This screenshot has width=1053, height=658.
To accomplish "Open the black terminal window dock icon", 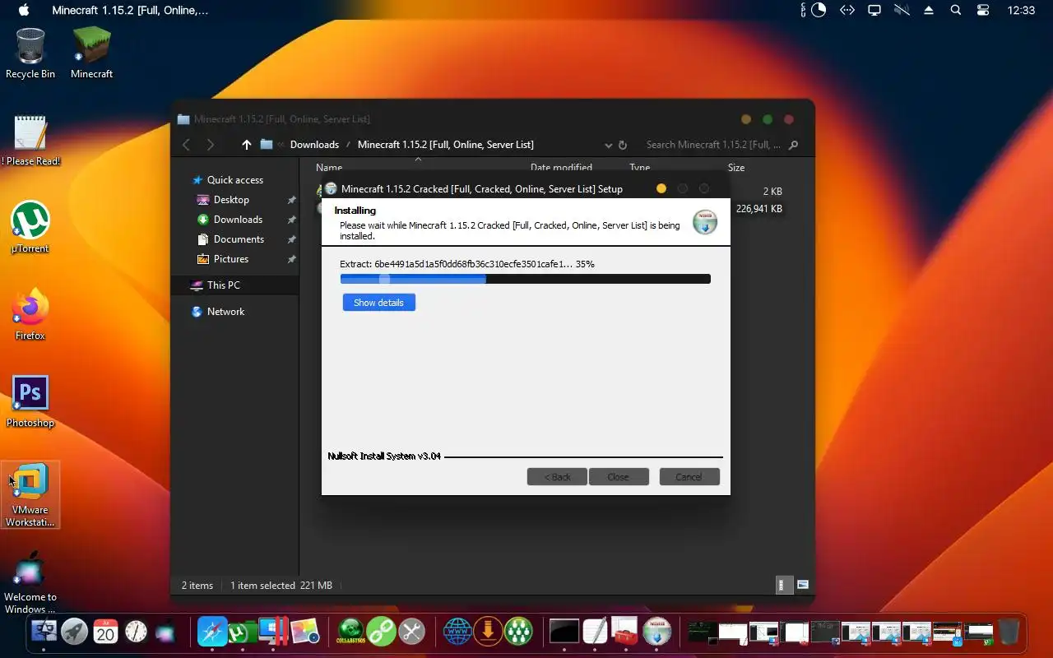I will pos(564,632).
